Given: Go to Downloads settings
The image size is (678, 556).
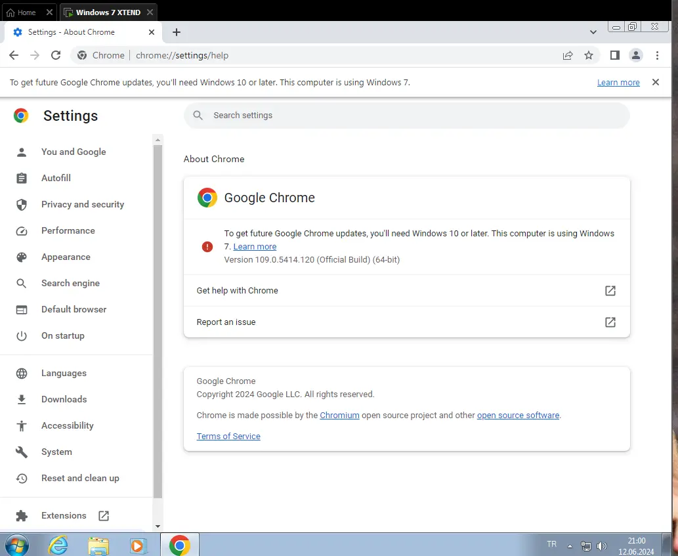Looking at the screenshot, I should [64, 400].
